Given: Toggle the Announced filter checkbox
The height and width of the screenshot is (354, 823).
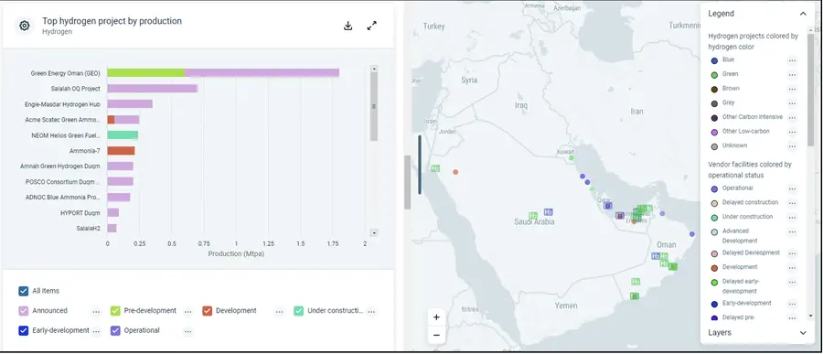Looking at the screenshot, I should tap(23, 311).
